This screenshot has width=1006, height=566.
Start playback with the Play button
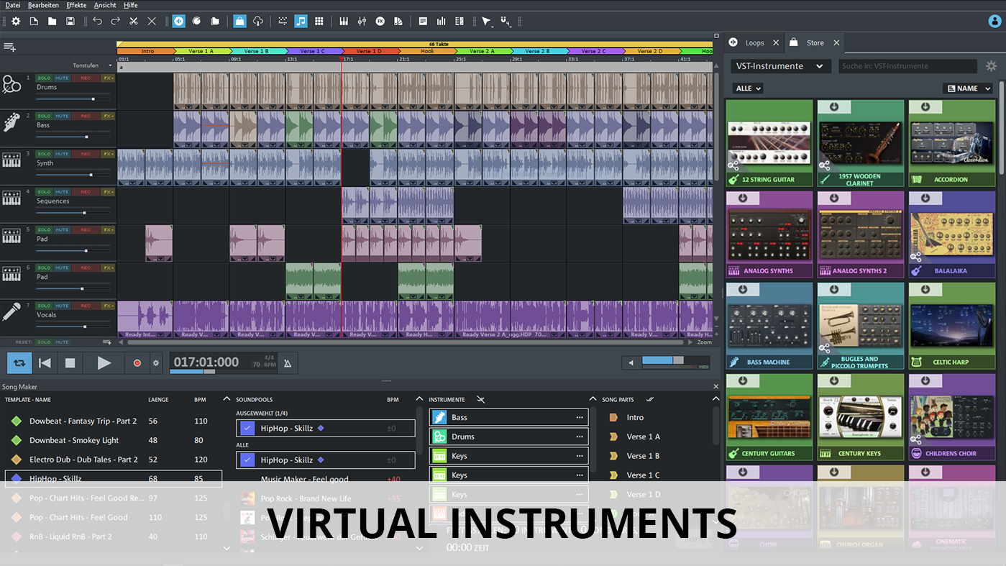click(104, 363)
